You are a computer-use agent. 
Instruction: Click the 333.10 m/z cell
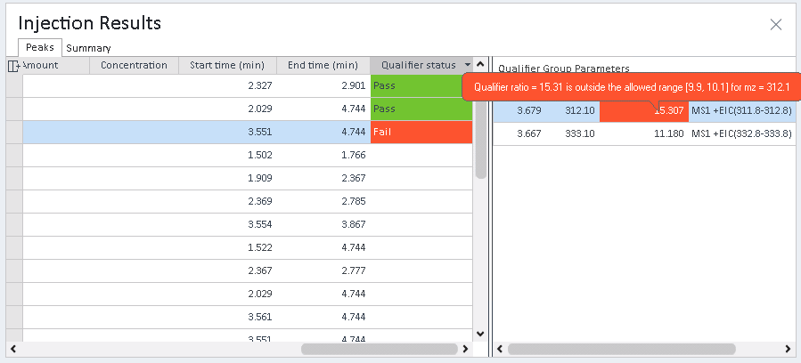(x=573, y=133)
